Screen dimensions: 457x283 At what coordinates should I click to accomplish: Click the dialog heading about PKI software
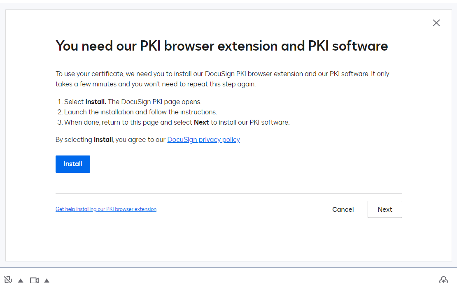[x=222, y=46]
